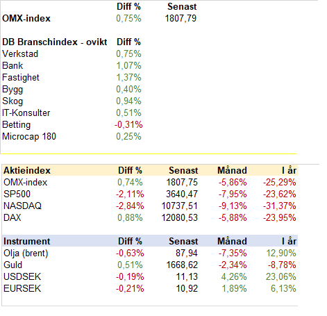Select the SP500 row label
Screen dimensions: 327x316
click(17, 194)
